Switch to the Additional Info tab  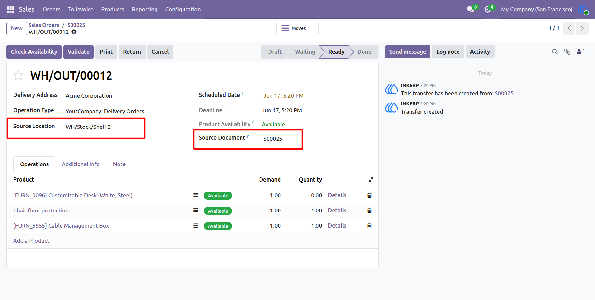(x=81, y=164)
